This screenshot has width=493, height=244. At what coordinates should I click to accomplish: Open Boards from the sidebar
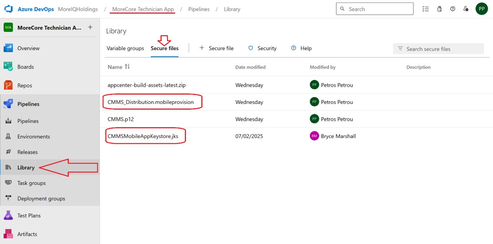pos(25,67)
